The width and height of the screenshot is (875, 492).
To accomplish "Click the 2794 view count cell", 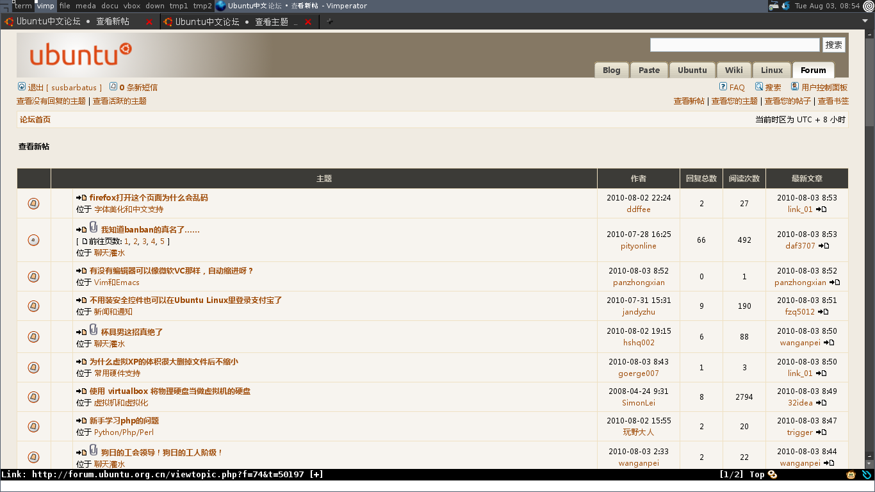I will (x=744, y=397).
